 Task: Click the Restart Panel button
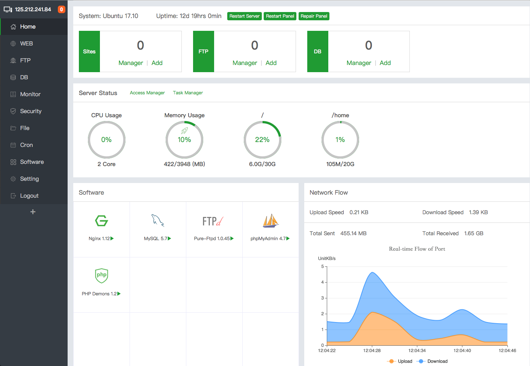tap(280, 16)
